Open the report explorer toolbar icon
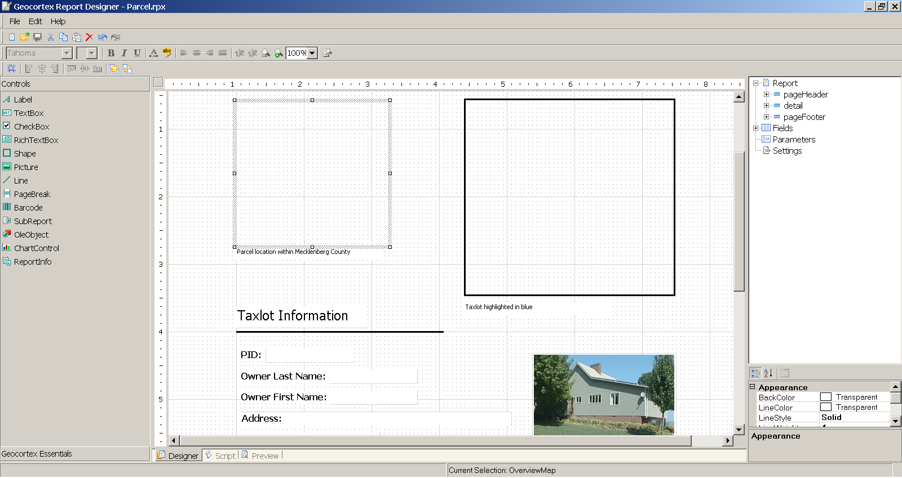This screenshot has height=478, width=902. [x=328, y=53]
